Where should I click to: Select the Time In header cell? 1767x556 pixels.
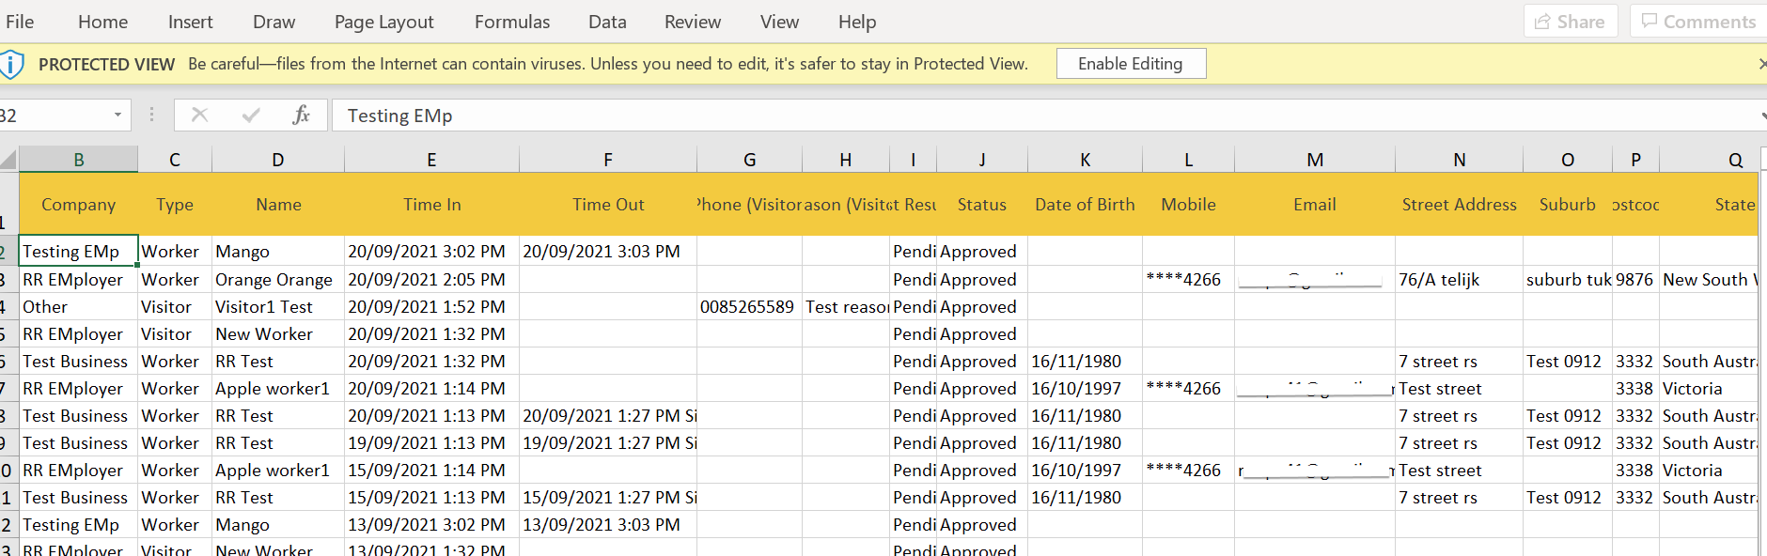coord(431,204)
